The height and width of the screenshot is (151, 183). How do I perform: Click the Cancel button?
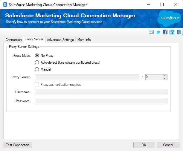point(168,145)
